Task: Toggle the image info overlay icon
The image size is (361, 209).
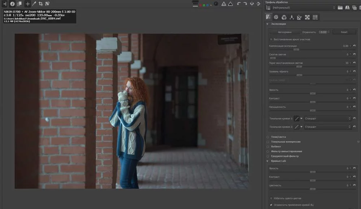Action: click(x=13, y=4)
